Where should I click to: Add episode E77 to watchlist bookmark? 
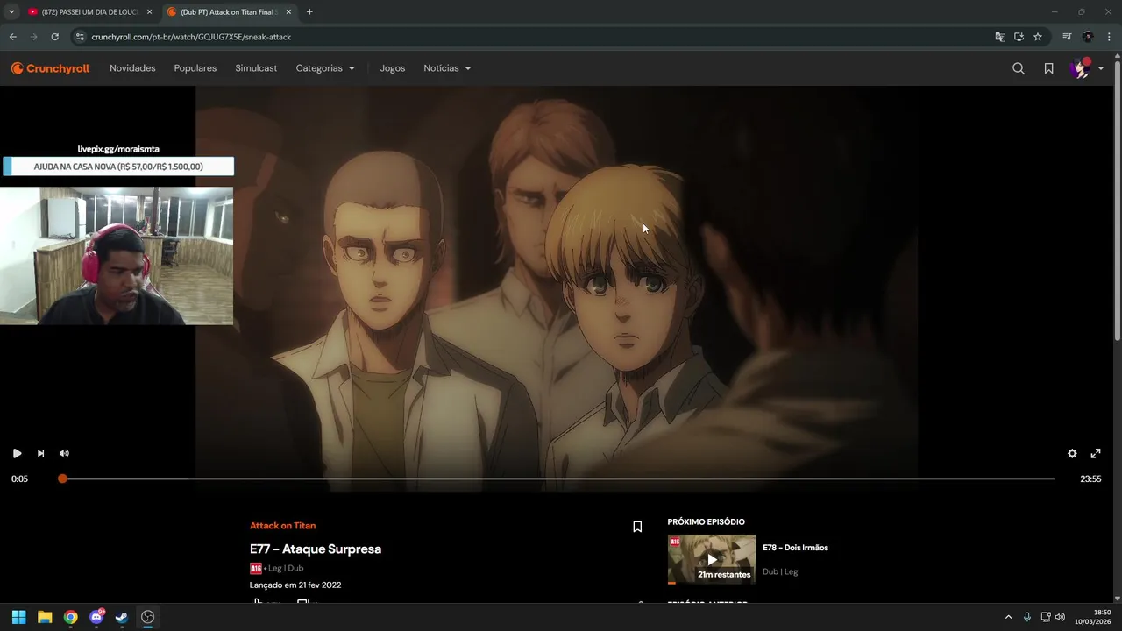637,527
